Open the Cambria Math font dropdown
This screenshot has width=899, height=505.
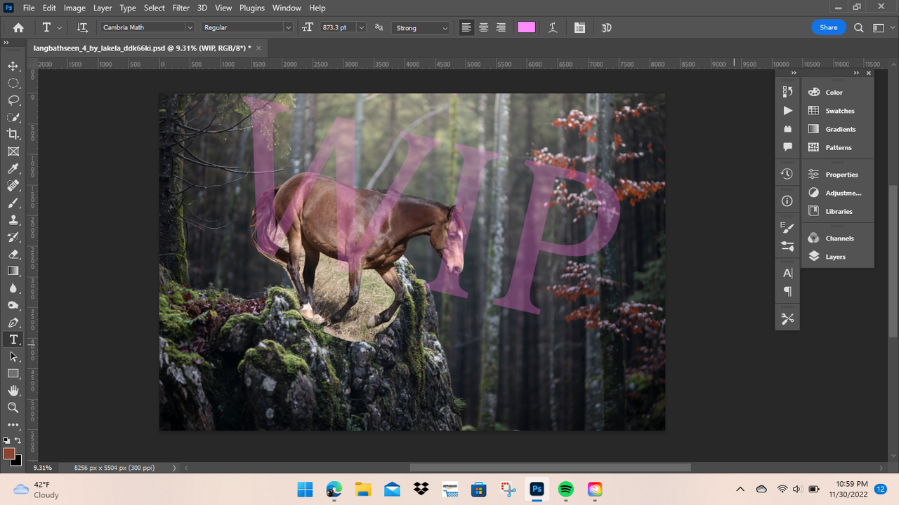(x=190, y=27)
